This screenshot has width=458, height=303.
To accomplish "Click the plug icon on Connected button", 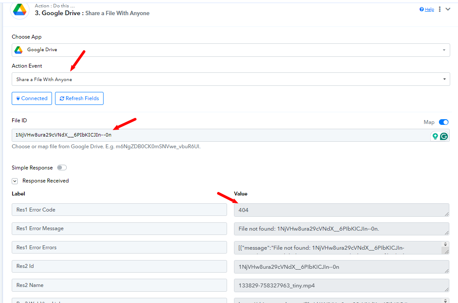I will [18, 98].
